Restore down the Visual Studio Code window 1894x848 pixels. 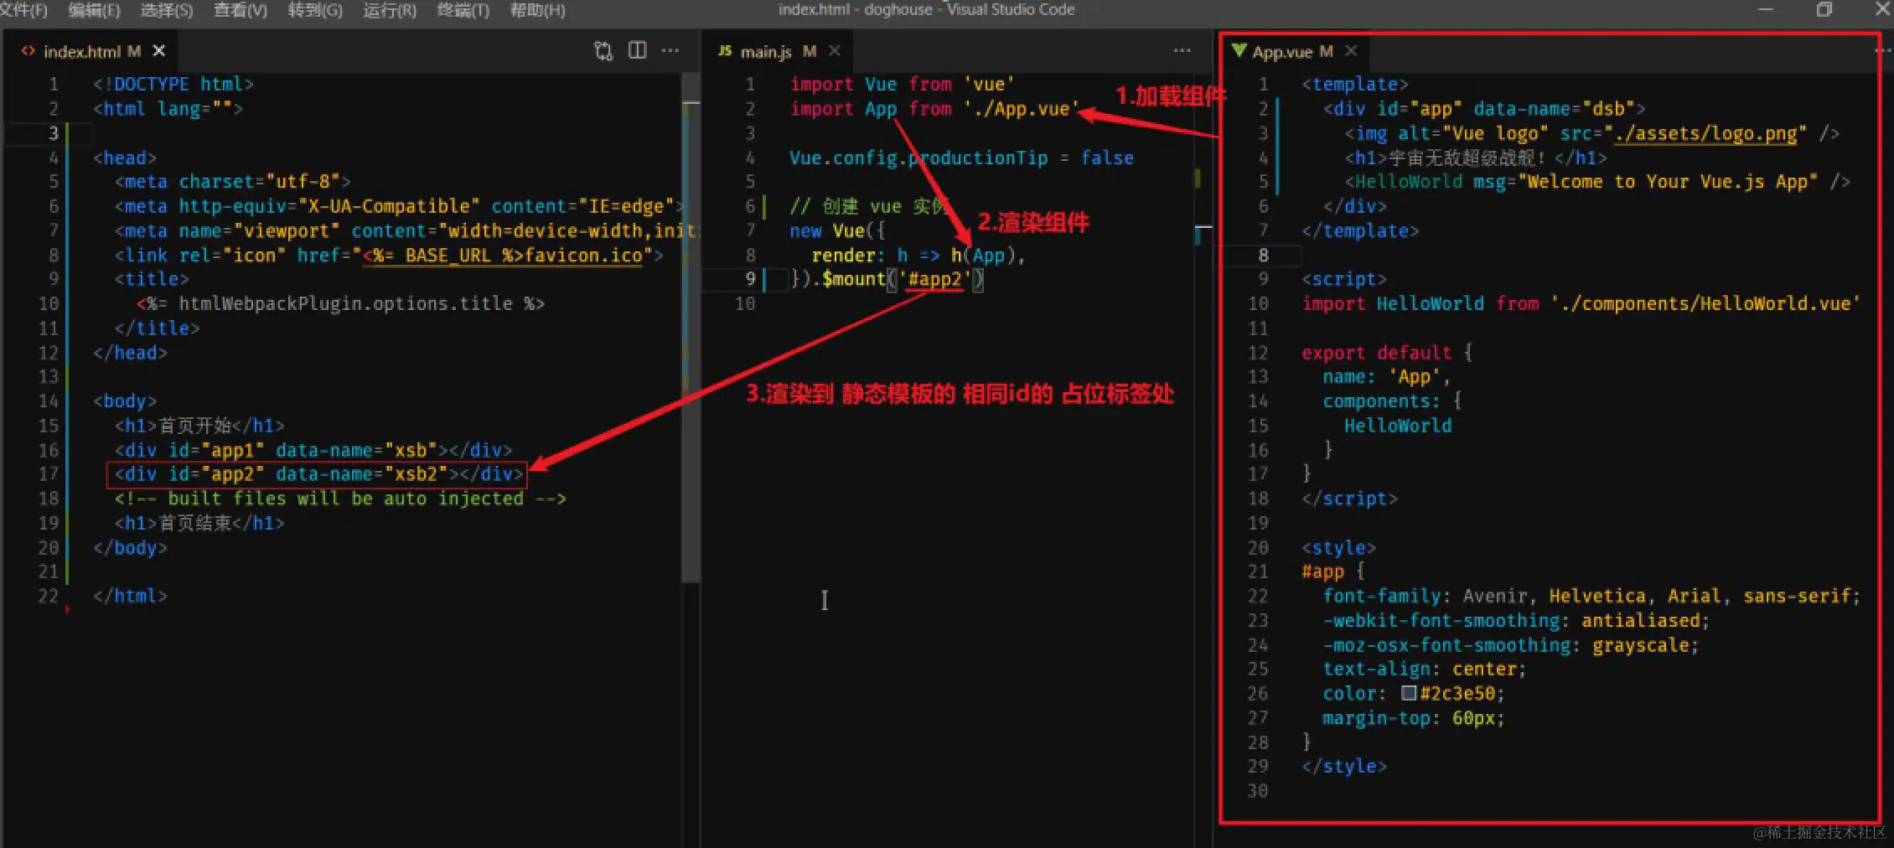coord(1824,9)
